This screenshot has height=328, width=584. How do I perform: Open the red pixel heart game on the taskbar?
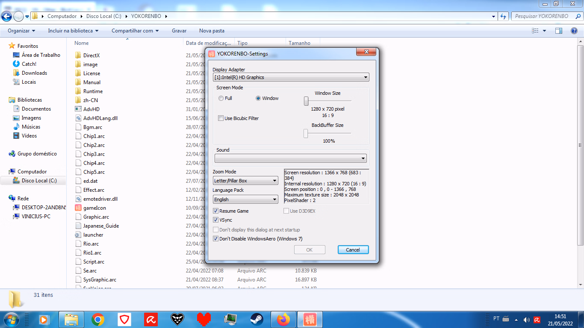click(x=204, y=319)
